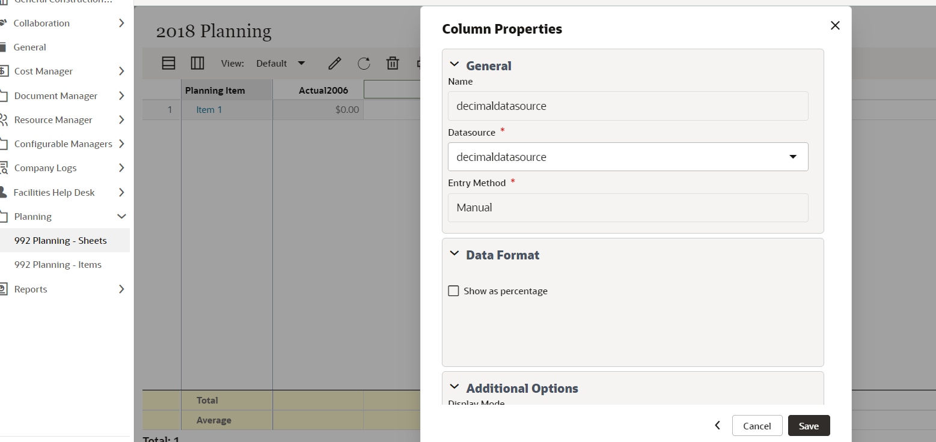
Task: Open Facilities Help Desk menu item
Action: 54,192
